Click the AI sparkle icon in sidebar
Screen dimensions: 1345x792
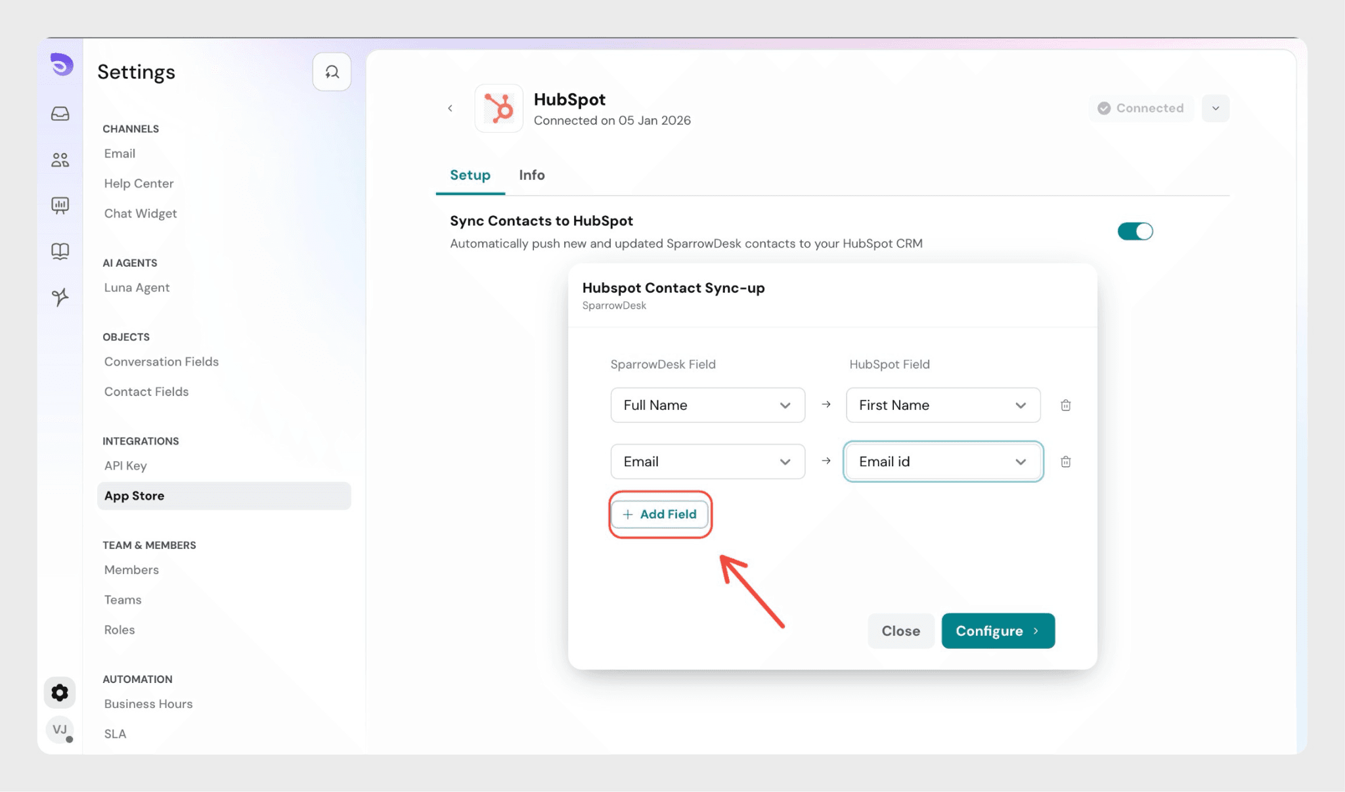coord(60,297)
